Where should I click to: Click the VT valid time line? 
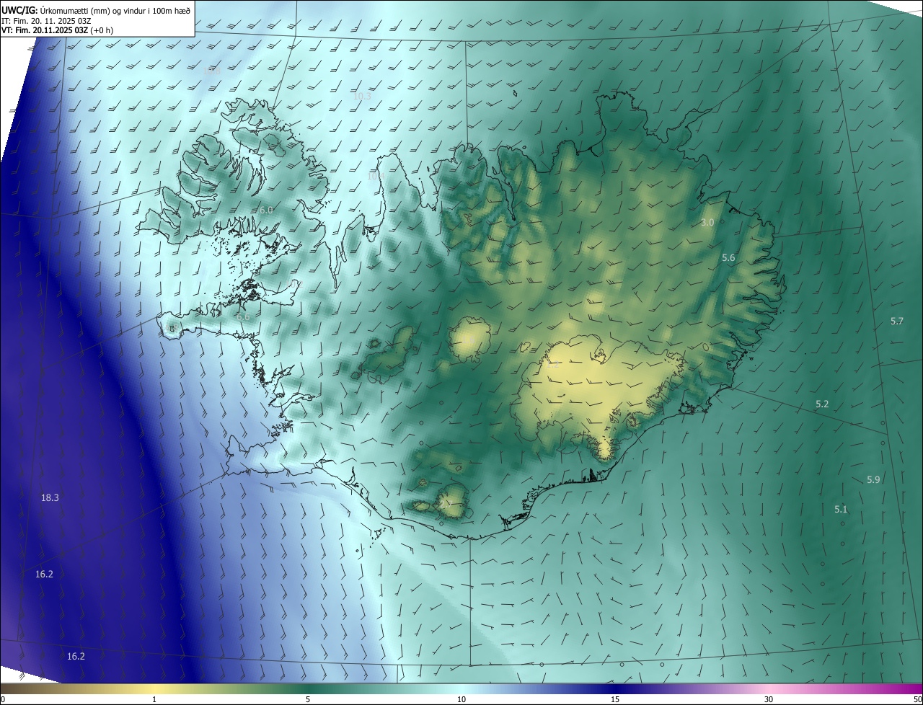click(57, 30)
